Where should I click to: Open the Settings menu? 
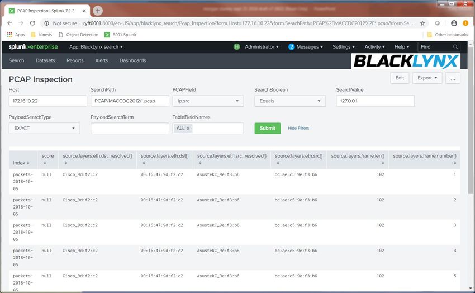(344, 46)
